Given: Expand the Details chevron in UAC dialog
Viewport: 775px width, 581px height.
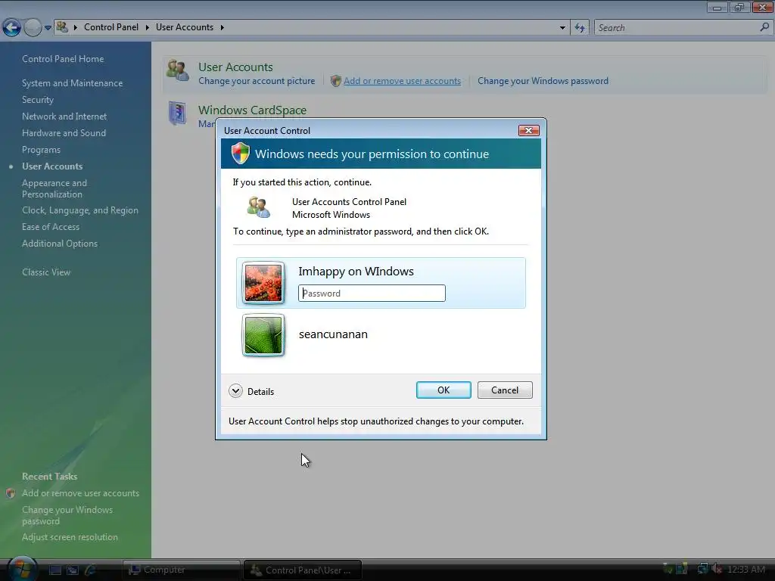Looking at the screenshot, I should coord(236,391).
